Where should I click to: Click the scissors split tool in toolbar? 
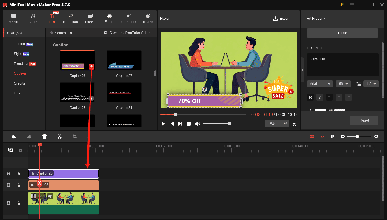coord(60,137)
